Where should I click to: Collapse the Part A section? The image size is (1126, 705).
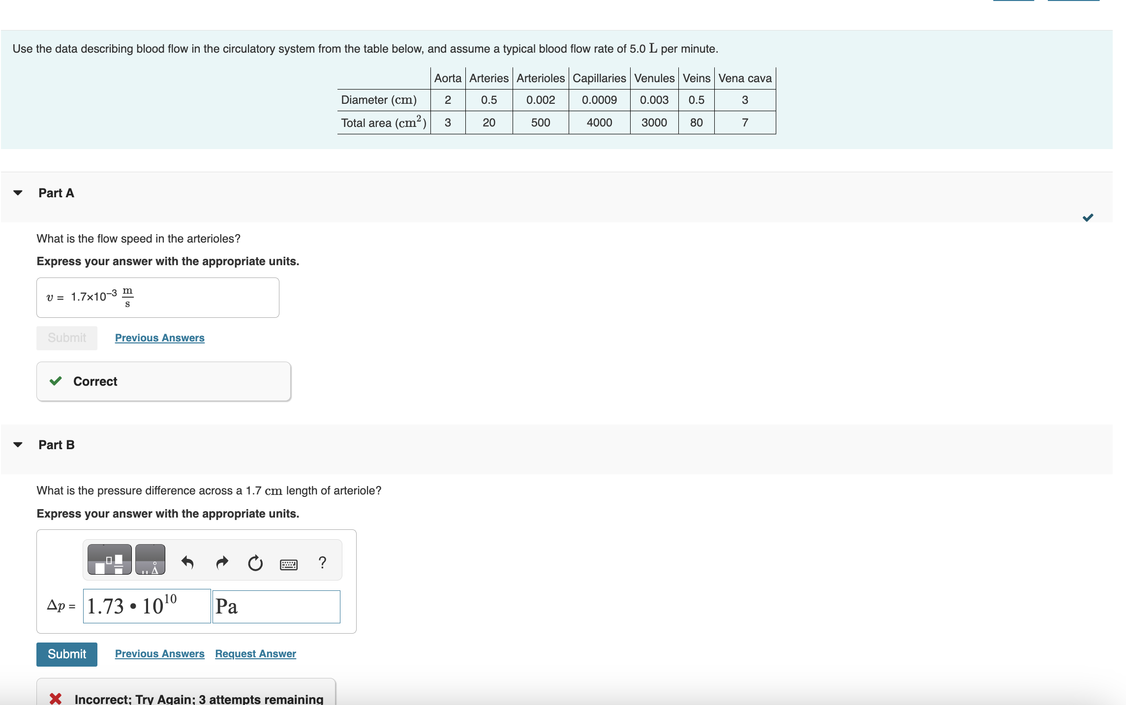tap(17, 193)
